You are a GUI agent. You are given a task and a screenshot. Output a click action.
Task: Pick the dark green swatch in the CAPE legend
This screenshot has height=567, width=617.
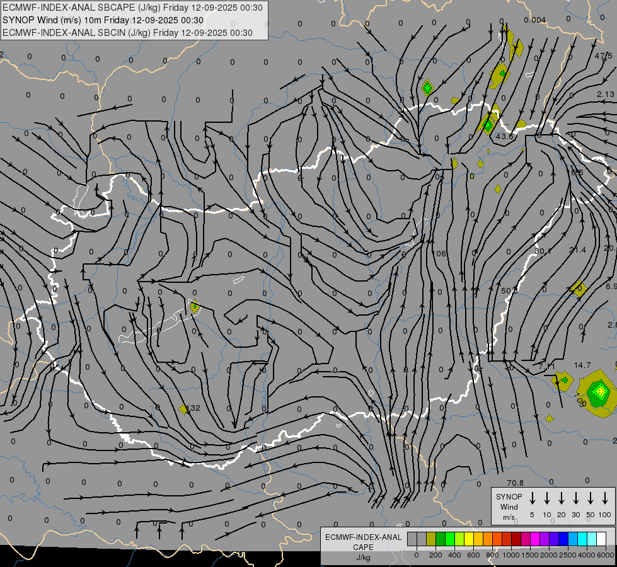click(441, 539)
